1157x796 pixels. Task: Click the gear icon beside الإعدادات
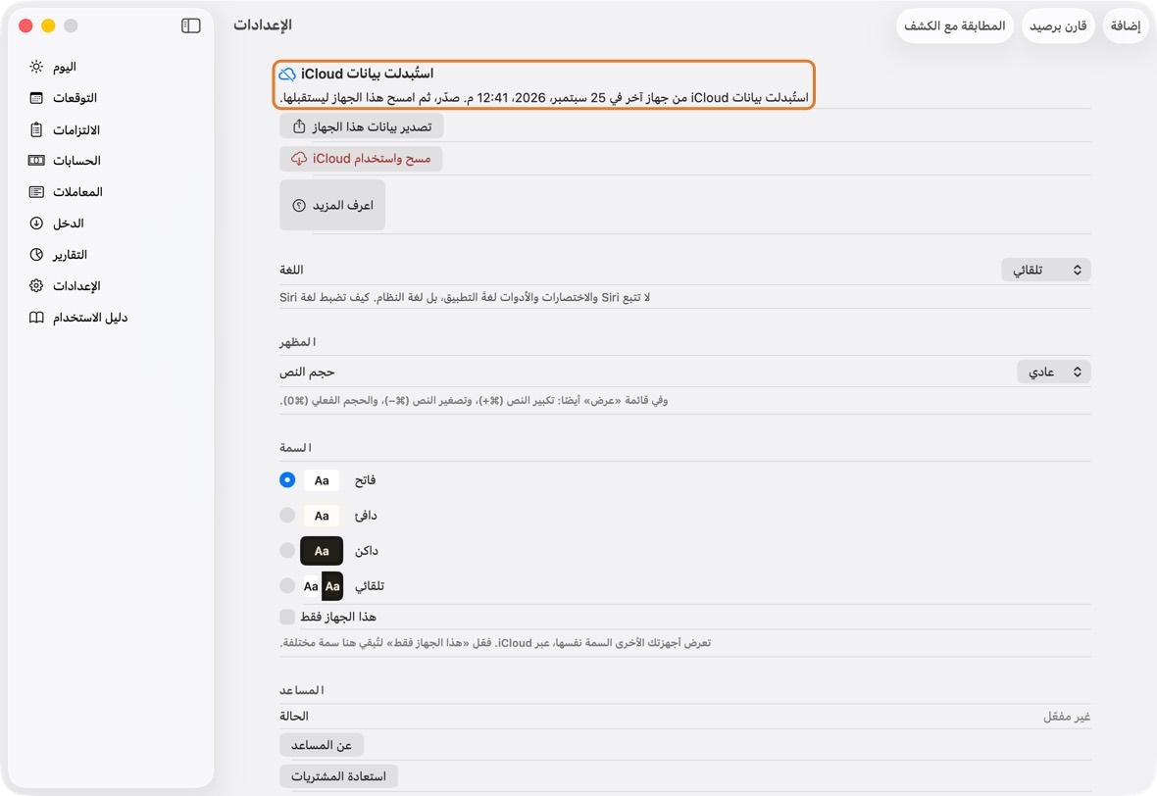pyautogui.click(x=36, y=285)
